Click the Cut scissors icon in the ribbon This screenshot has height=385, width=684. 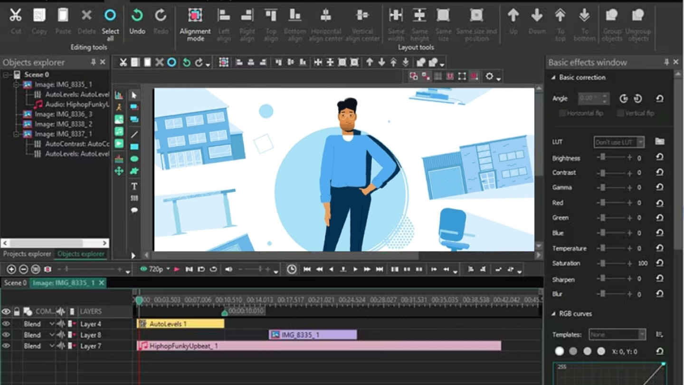coord(16,15)
